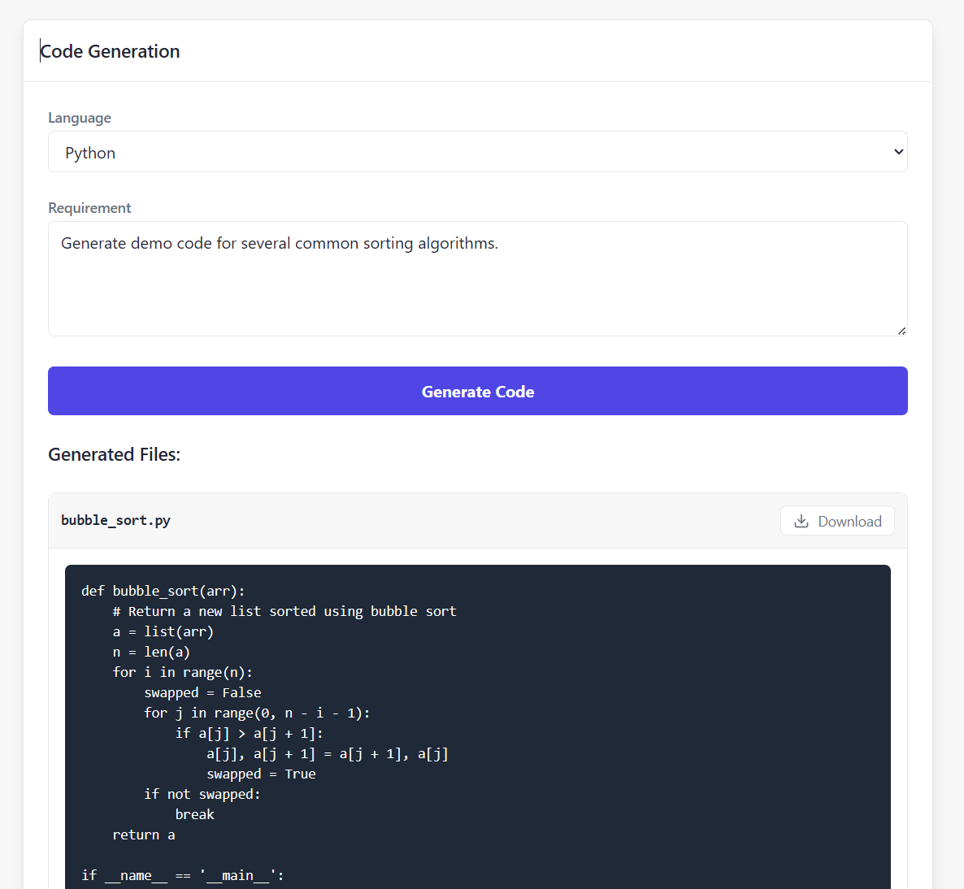
Task: Click the 'def bubble_sort(arr):' code line
Action: pos(163,591)
